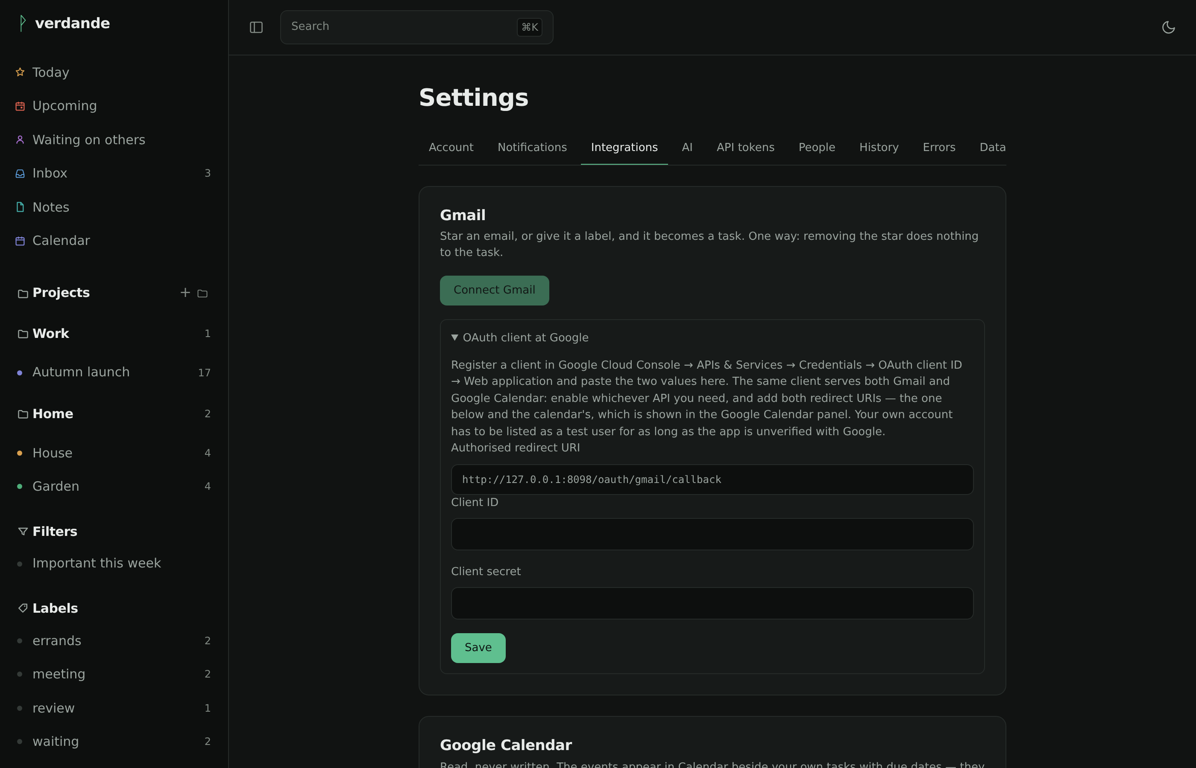Open the AI settings tab
The width and height of the screenshot is (1196, 768).
pyautogui.click(x=687, y=148)
